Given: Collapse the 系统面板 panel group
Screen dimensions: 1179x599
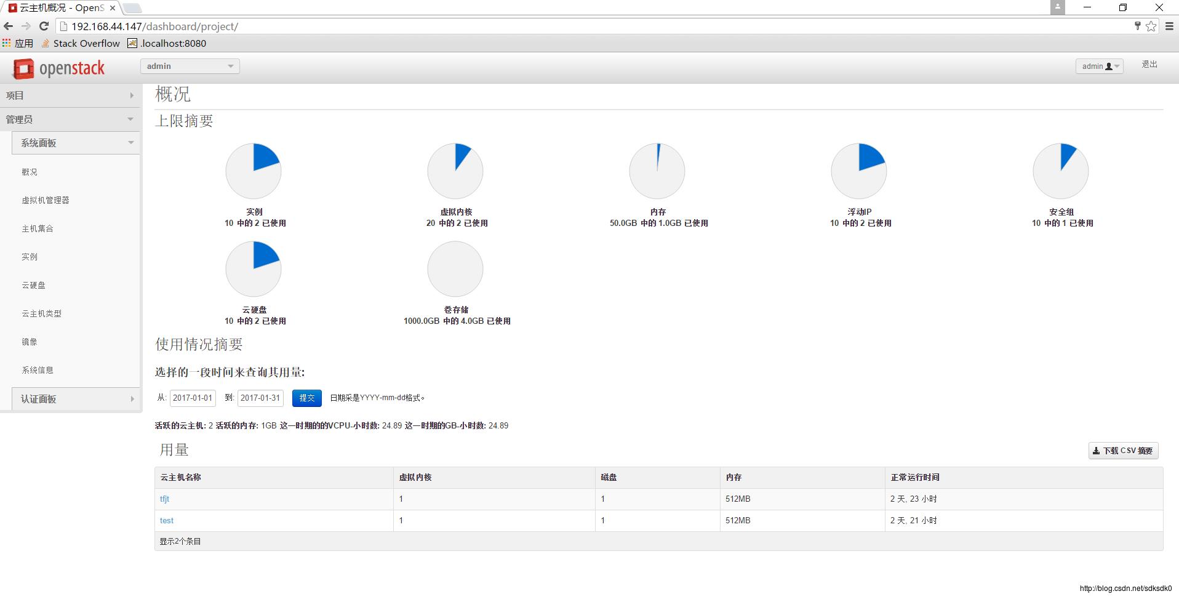Looking at the screenshot, I should pyautogui.click(x=76, y=143).
